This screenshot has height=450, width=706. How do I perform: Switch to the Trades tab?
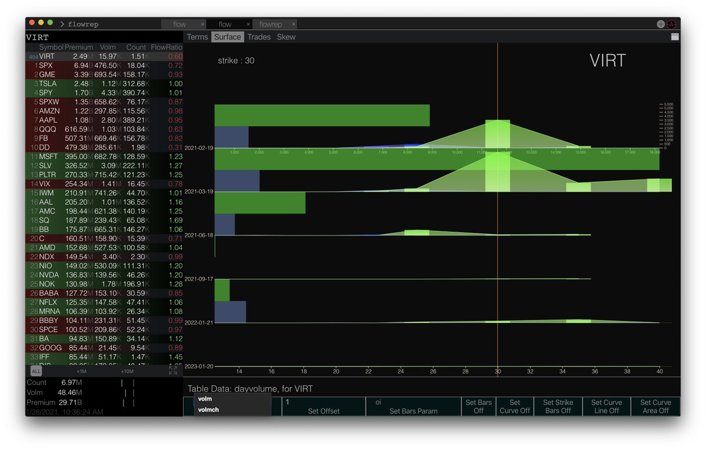pos(259,36)
